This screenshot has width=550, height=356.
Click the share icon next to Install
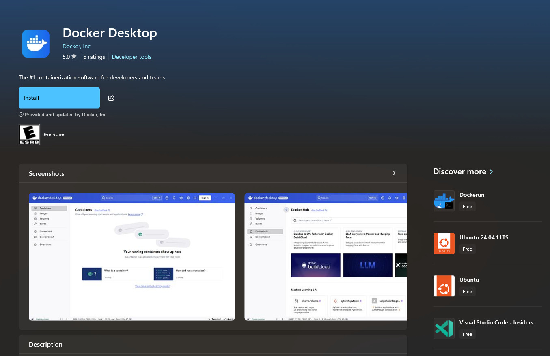111,98
